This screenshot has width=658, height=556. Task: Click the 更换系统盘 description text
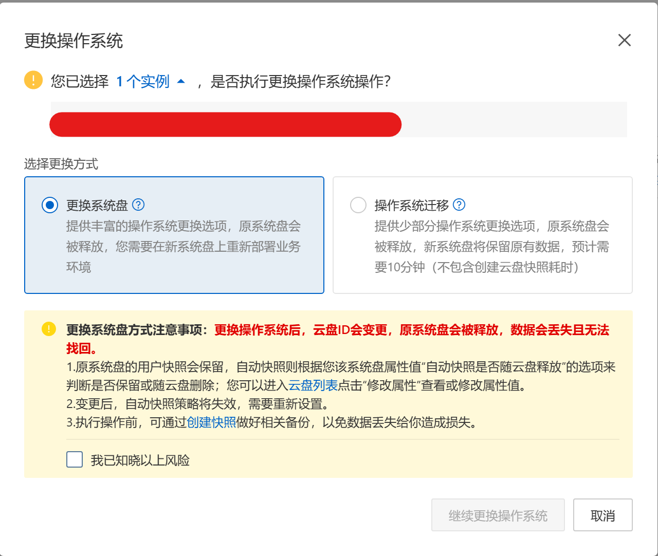pos(184,247)
